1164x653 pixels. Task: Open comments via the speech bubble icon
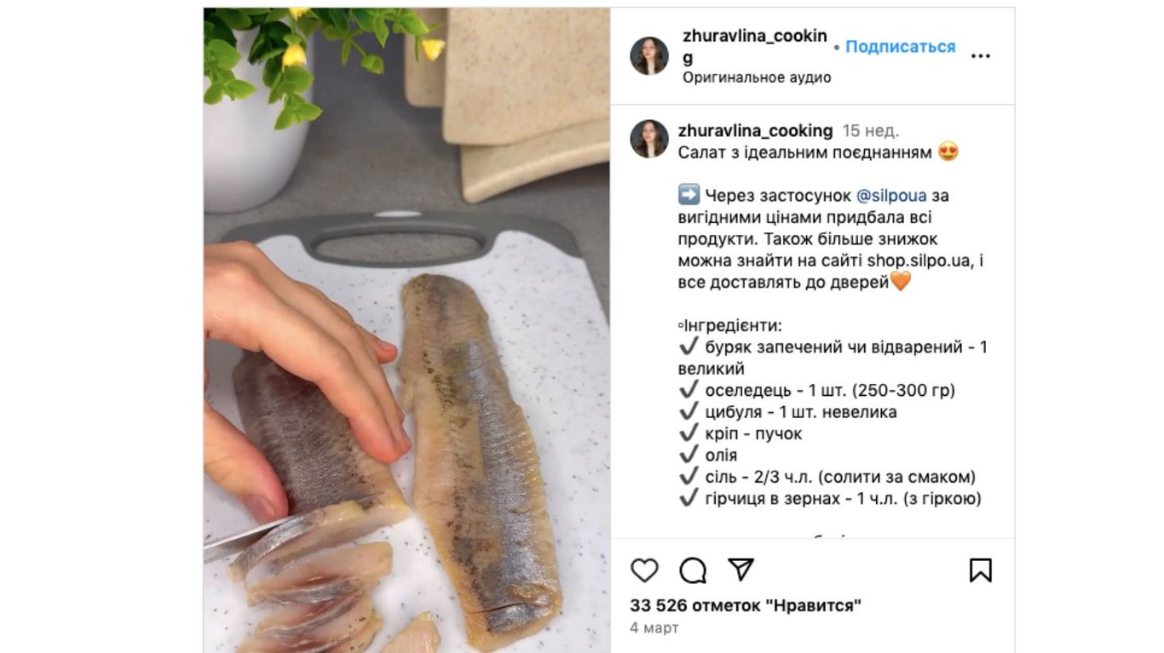[x=693, y=570]
